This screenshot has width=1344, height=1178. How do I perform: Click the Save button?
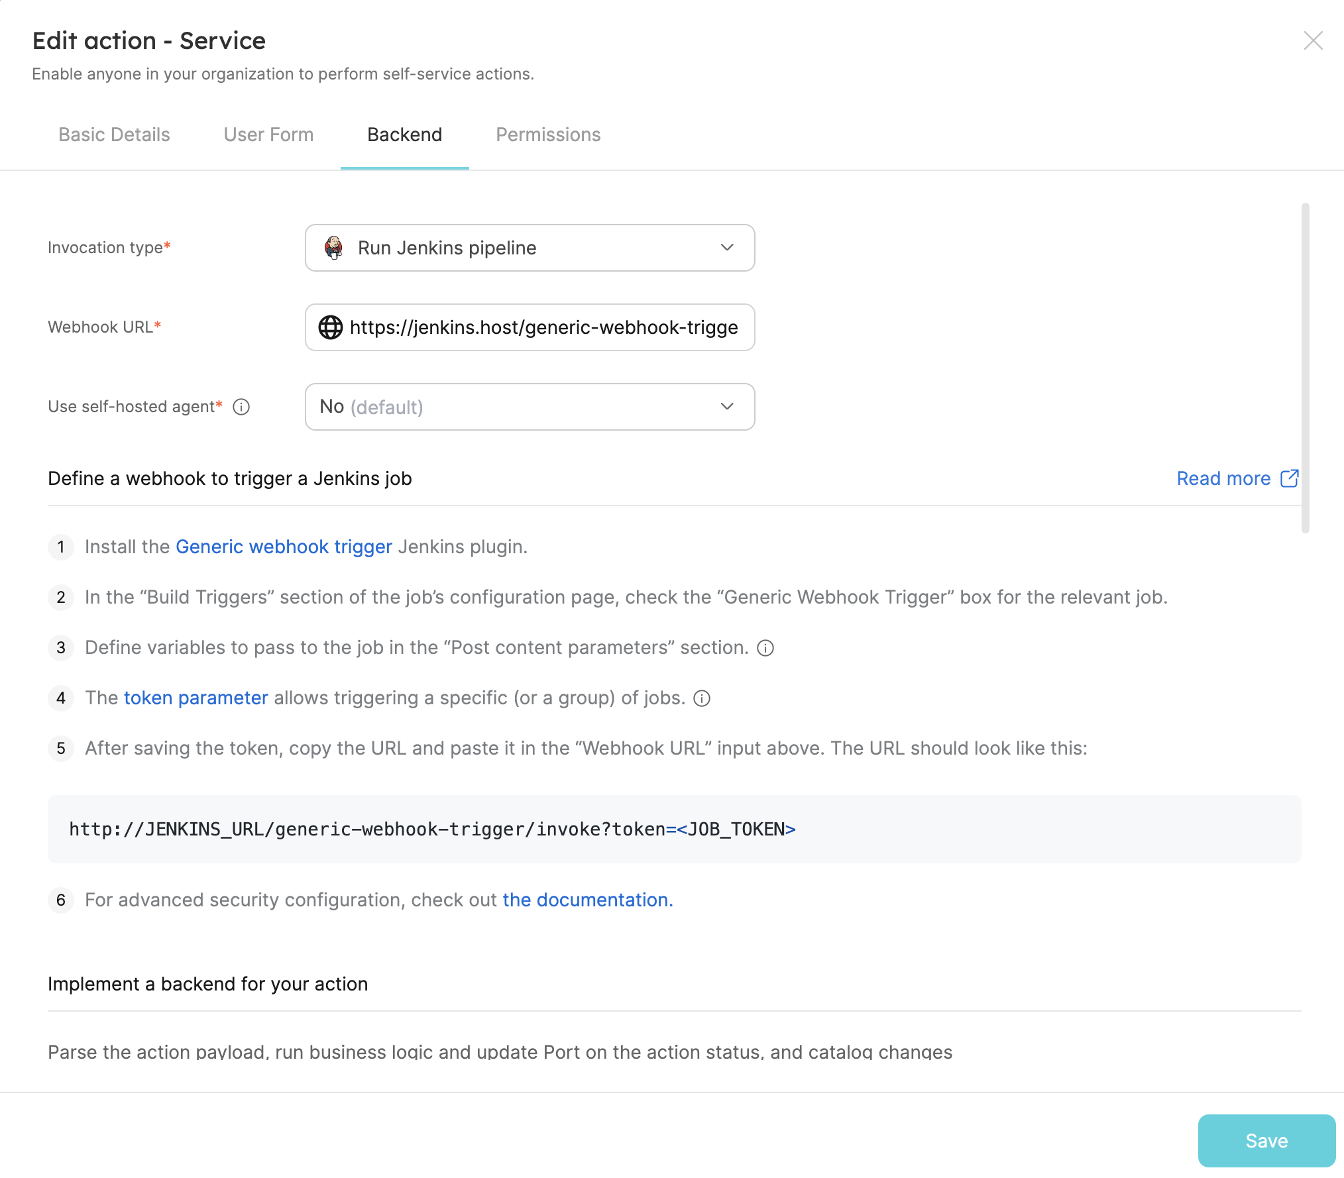pyautogui.click(x=1266, y=1140)
